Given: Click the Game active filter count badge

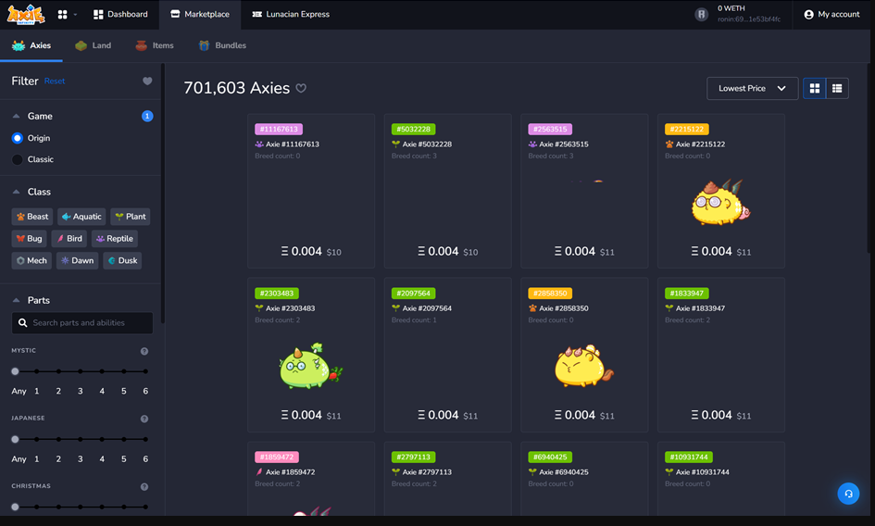Looking at the screenshot, I should [147, 116].
